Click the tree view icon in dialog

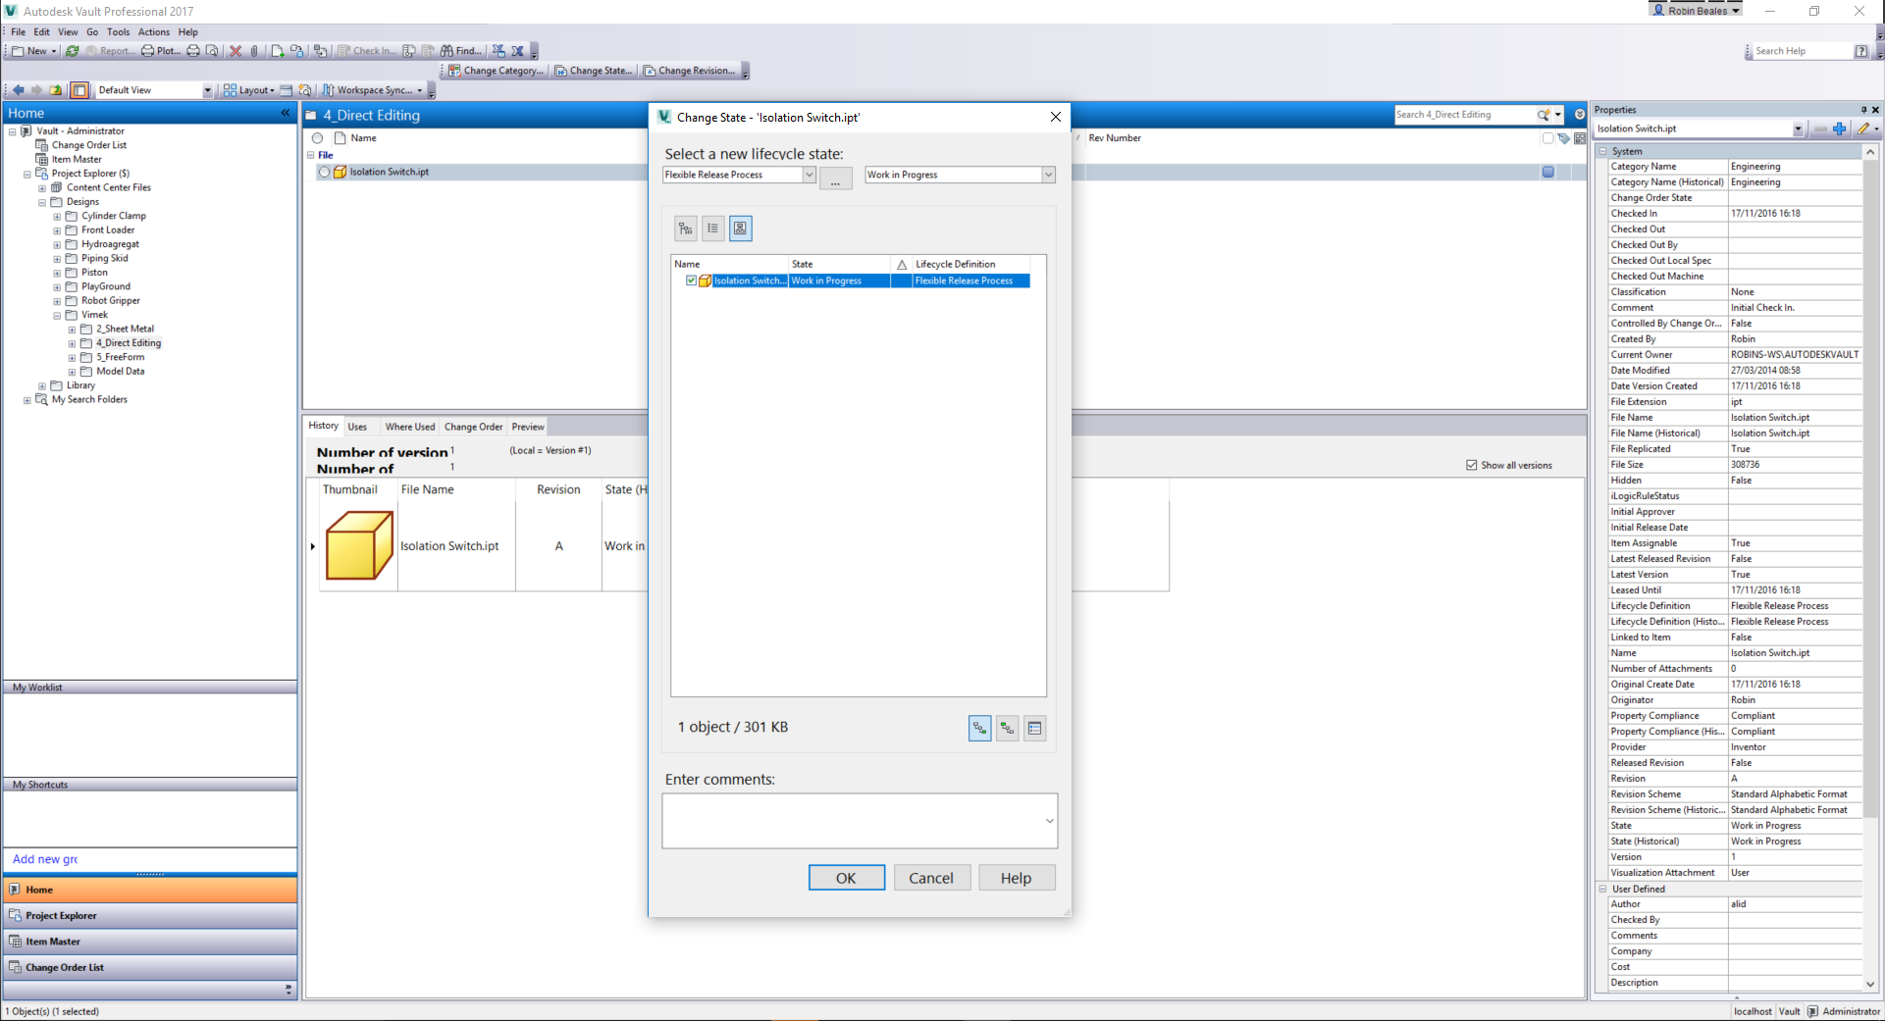[x=685, y=229]
